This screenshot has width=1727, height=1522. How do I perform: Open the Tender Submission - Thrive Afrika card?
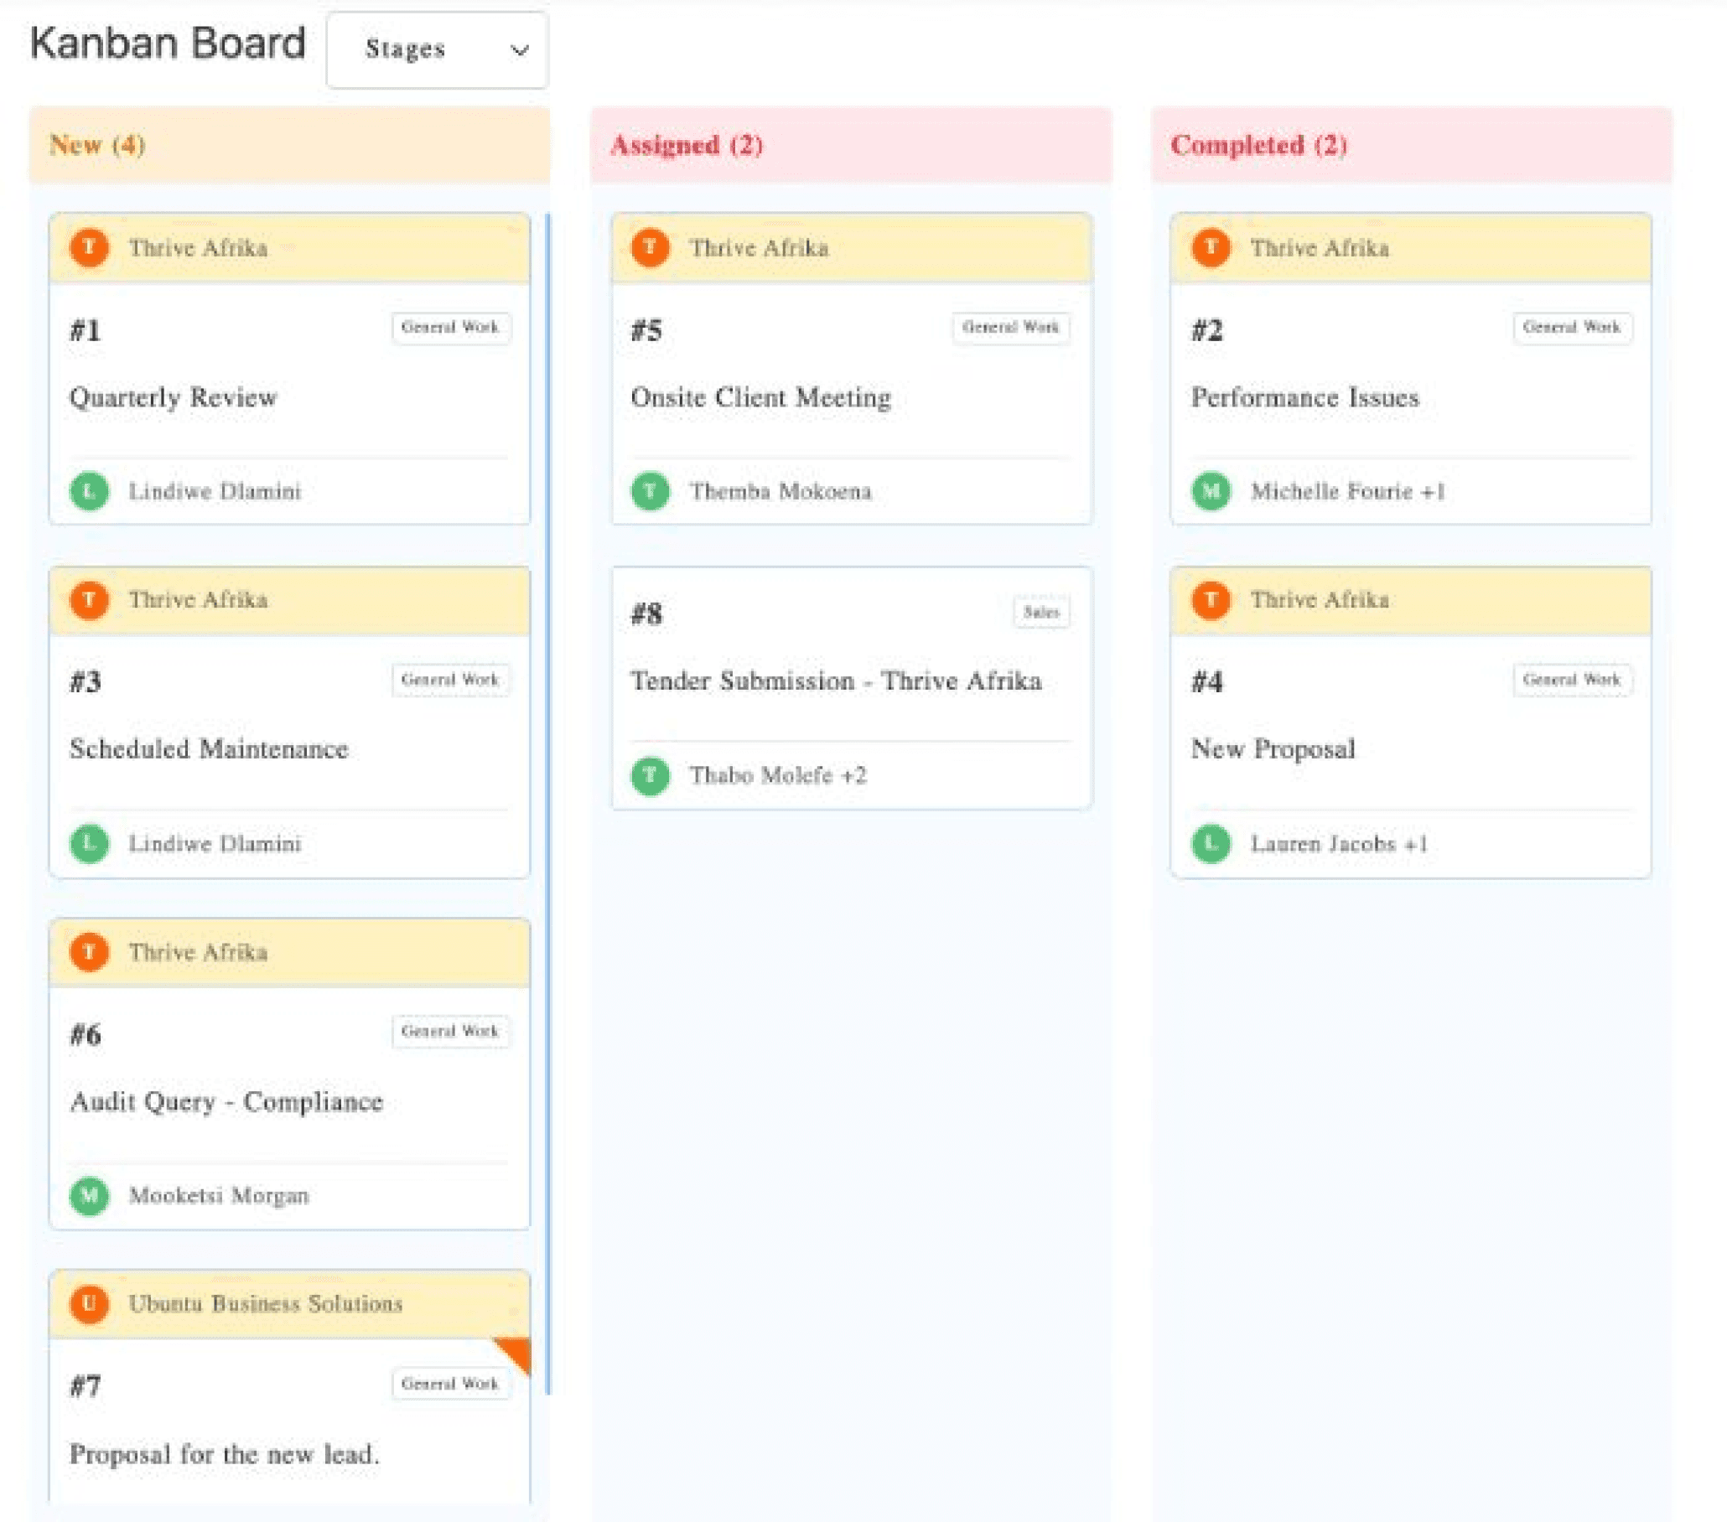836,681
